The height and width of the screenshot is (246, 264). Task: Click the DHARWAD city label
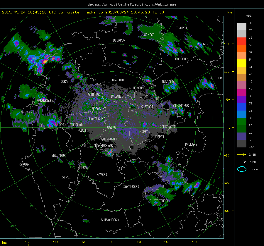77,125
